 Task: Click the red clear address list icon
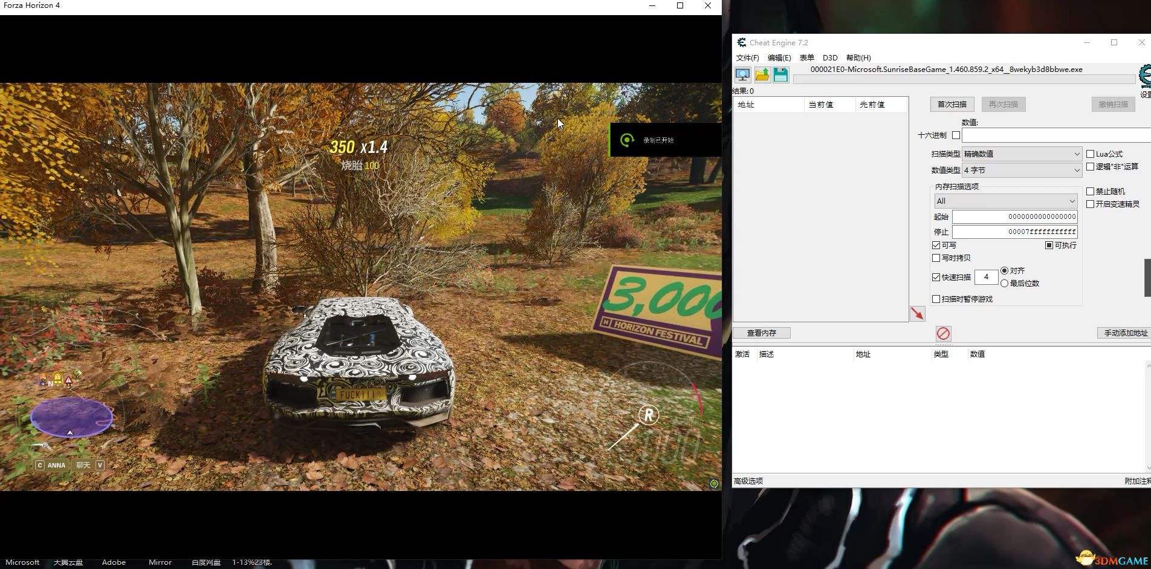(943, 333)
